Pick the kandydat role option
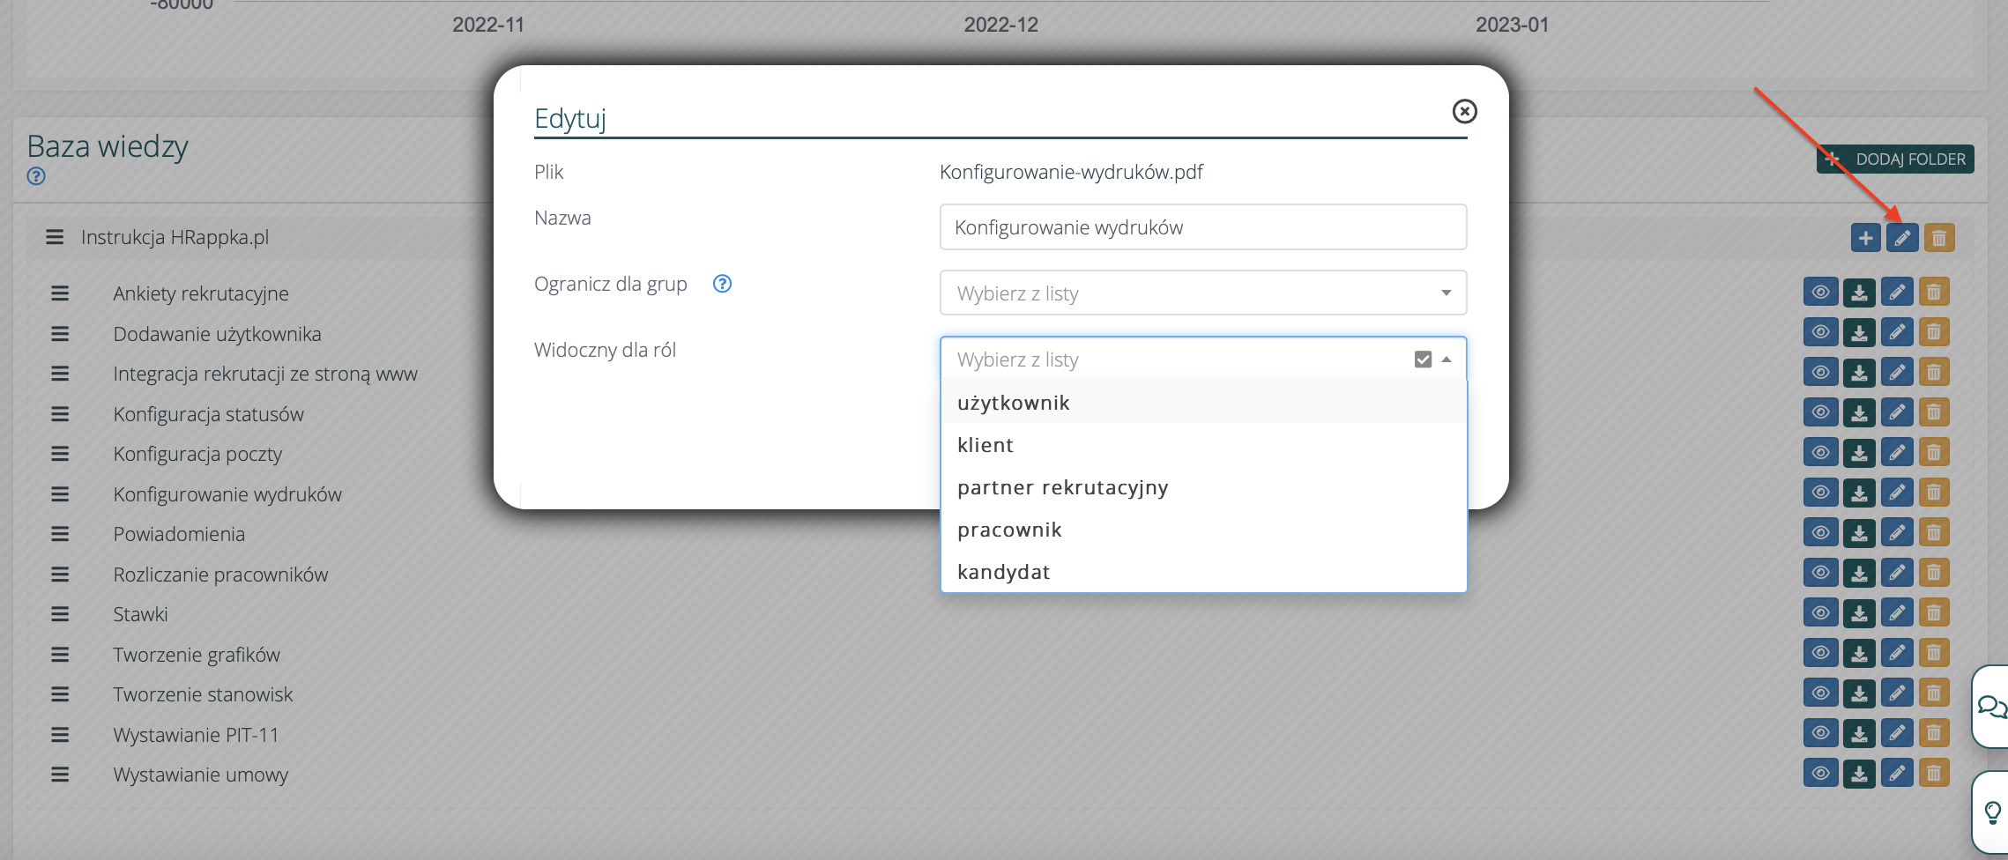Image resolution: width=2008 pixels, height=860 pixels. click(1003, 572)
